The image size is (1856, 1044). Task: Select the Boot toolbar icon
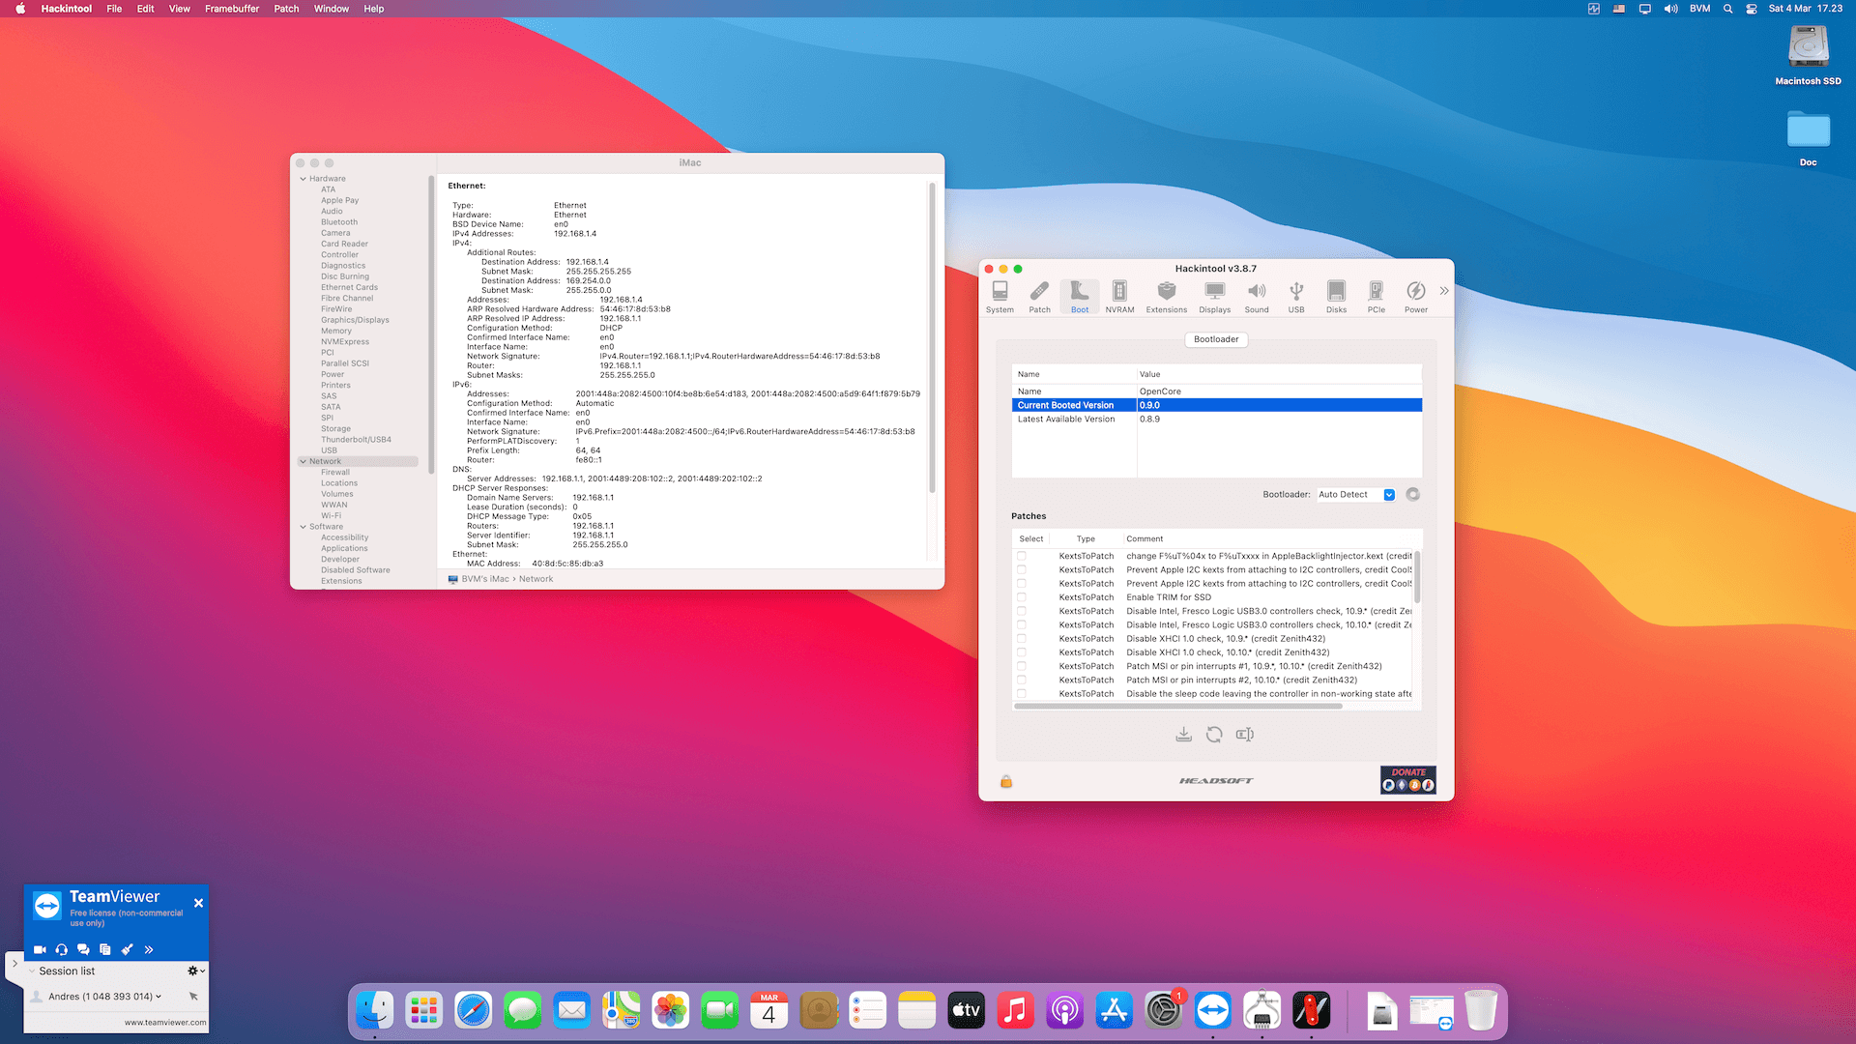(x=1080, y=297)
